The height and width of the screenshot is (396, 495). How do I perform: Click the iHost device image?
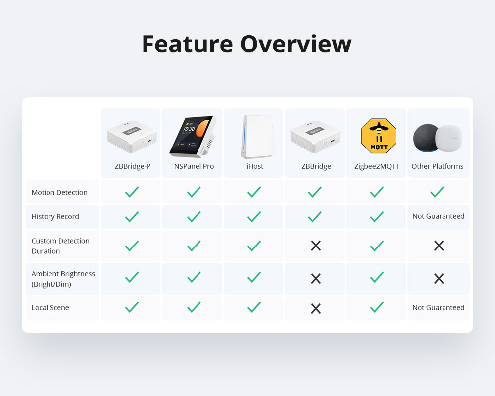(x=255, y=137)
